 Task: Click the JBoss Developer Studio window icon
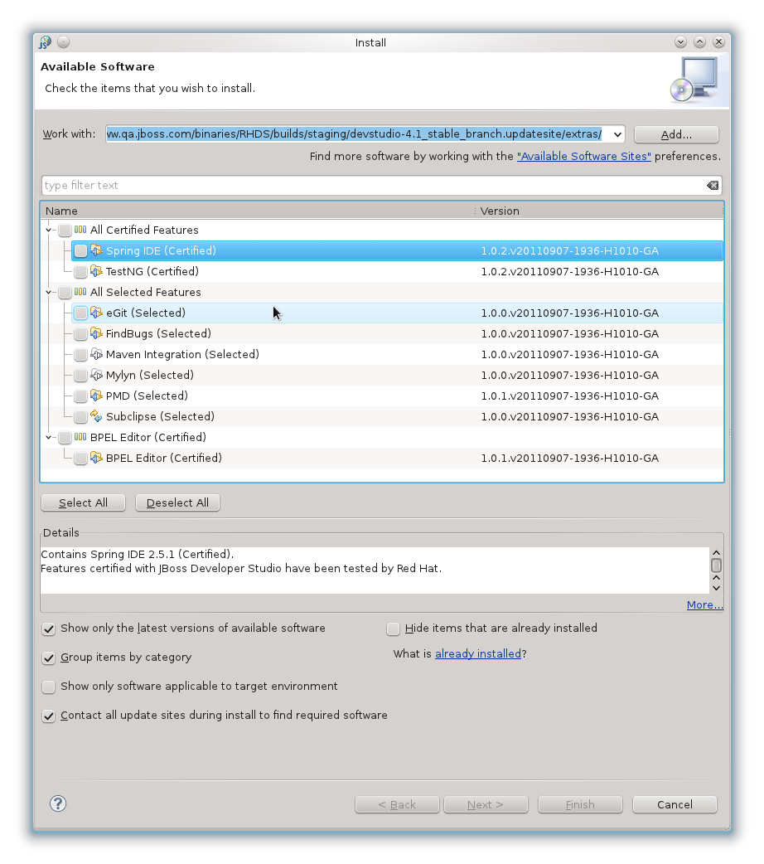46,42
